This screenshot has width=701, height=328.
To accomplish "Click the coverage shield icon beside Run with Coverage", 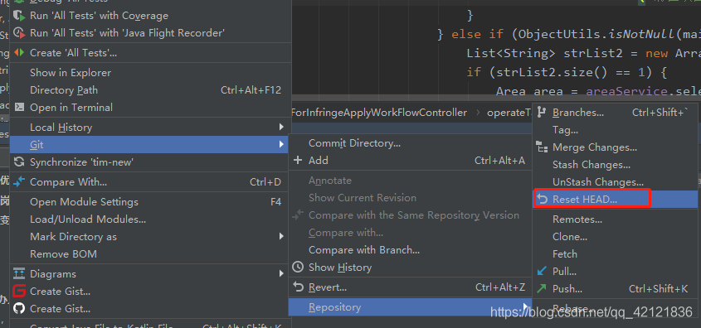I will (x=19, y=16).
